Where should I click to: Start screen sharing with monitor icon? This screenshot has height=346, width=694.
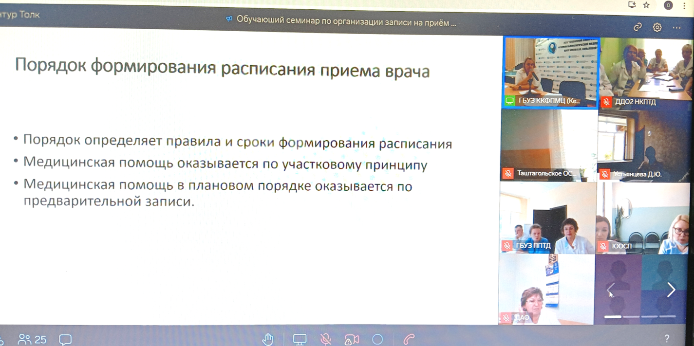tap(300, 339)
